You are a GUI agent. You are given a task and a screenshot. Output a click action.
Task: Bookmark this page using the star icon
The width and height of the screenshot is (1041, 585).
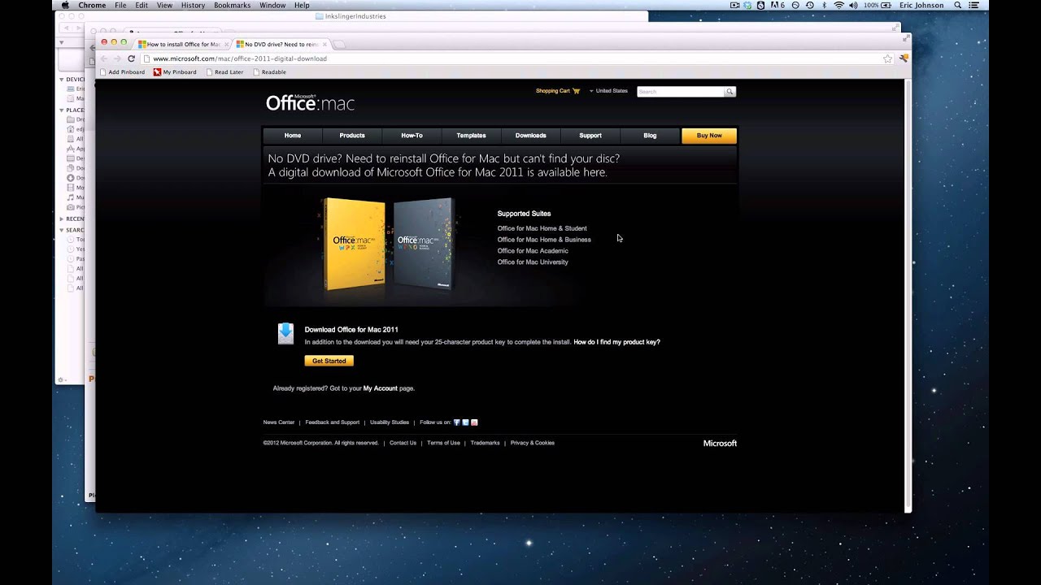pyautogui.click(x=887, y=58)
